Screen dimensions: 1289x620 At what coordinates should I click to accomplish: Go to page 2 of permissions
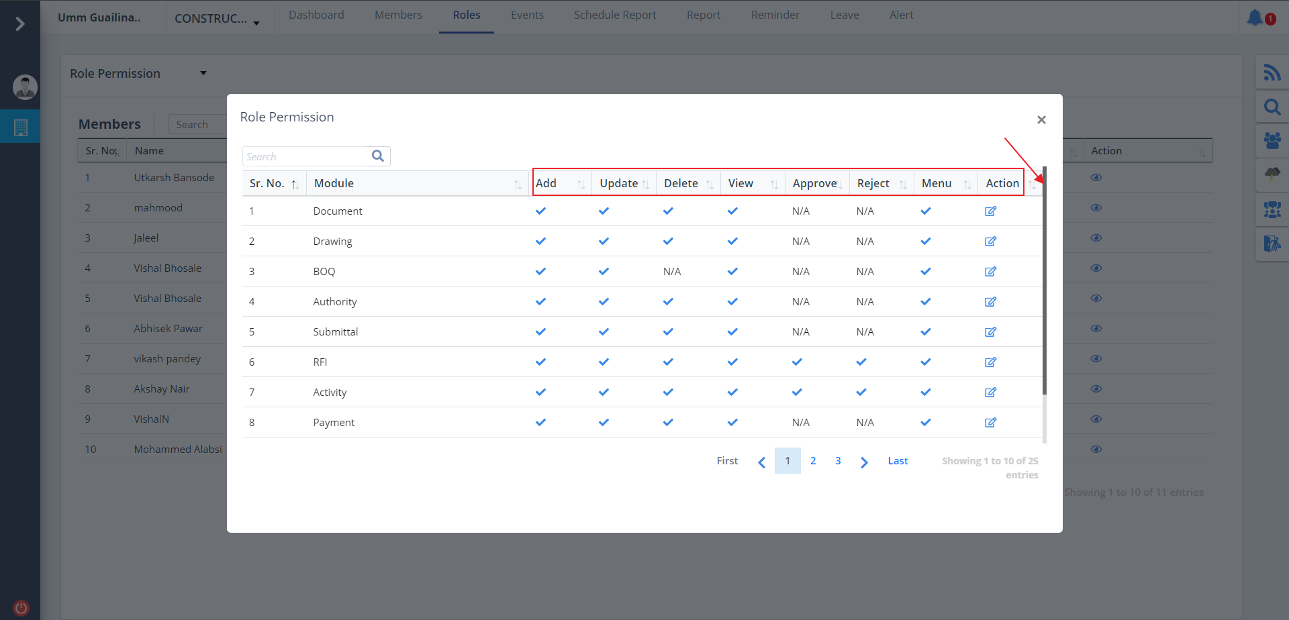(813, 461)
